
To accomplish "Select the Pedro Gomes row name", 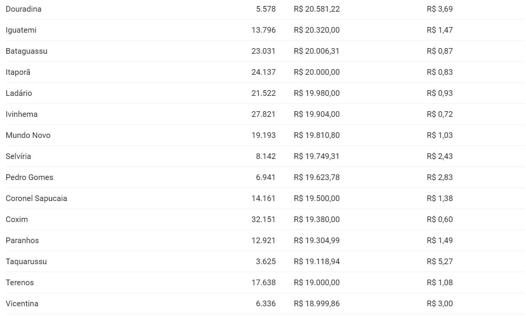I will [29, 177].
